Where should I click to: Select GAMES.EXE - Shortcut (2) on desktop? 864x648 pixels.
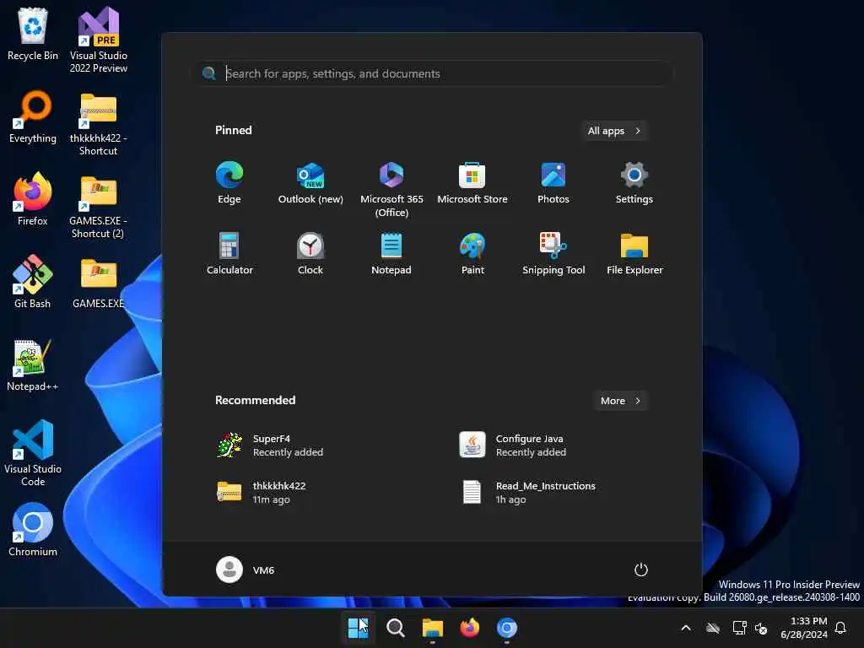coord(98,206)
